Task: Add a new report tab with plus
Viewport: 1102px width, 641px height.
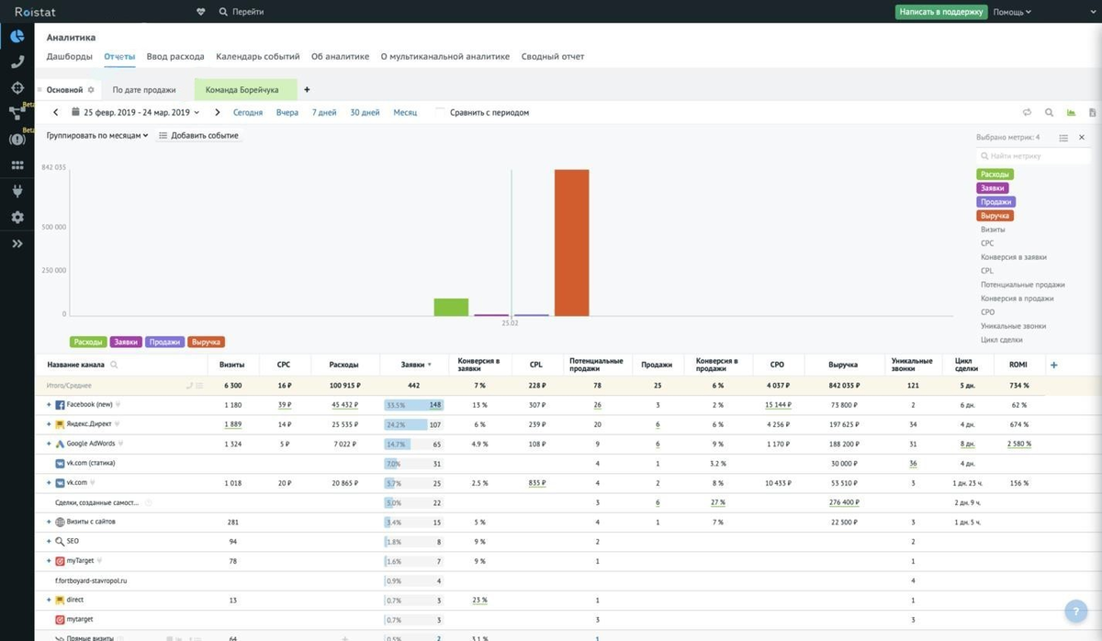Action: [307, 90]
